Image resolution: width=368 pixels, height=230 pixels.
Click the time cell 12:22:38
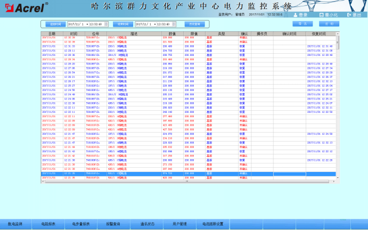[69, 103]
